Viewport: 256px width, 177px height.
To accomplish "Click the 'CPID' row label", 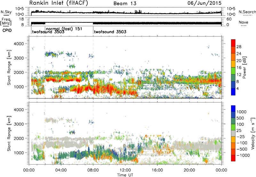I will [x=7, y=30].
